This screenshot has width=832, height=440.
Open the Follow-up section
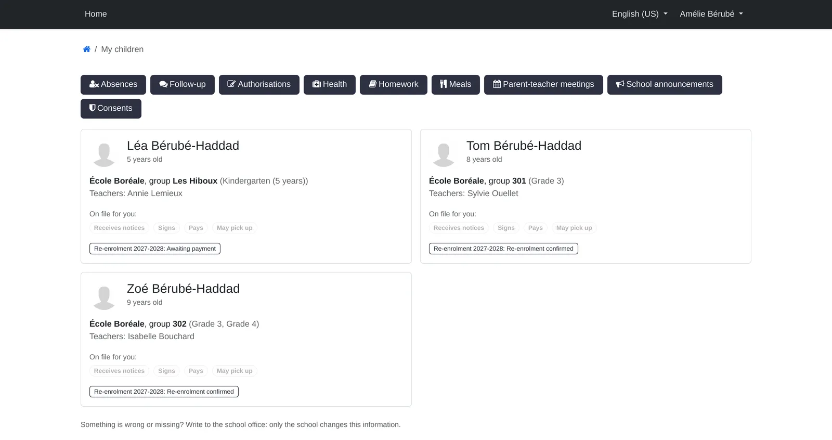(183, 85)
